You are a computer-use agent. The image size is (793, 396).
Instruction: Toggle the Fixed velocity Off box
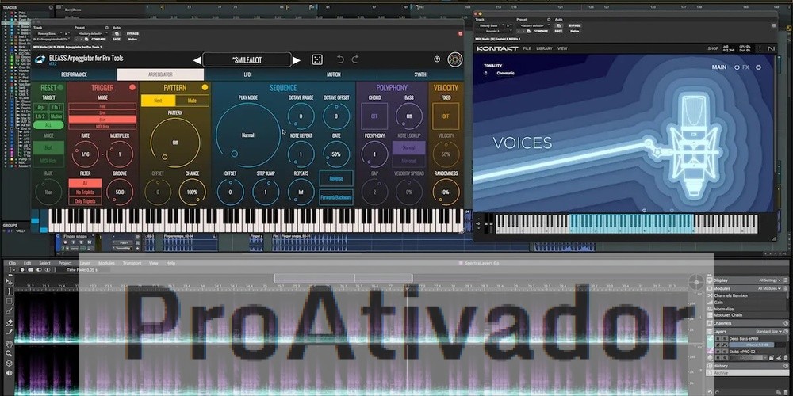446,116
